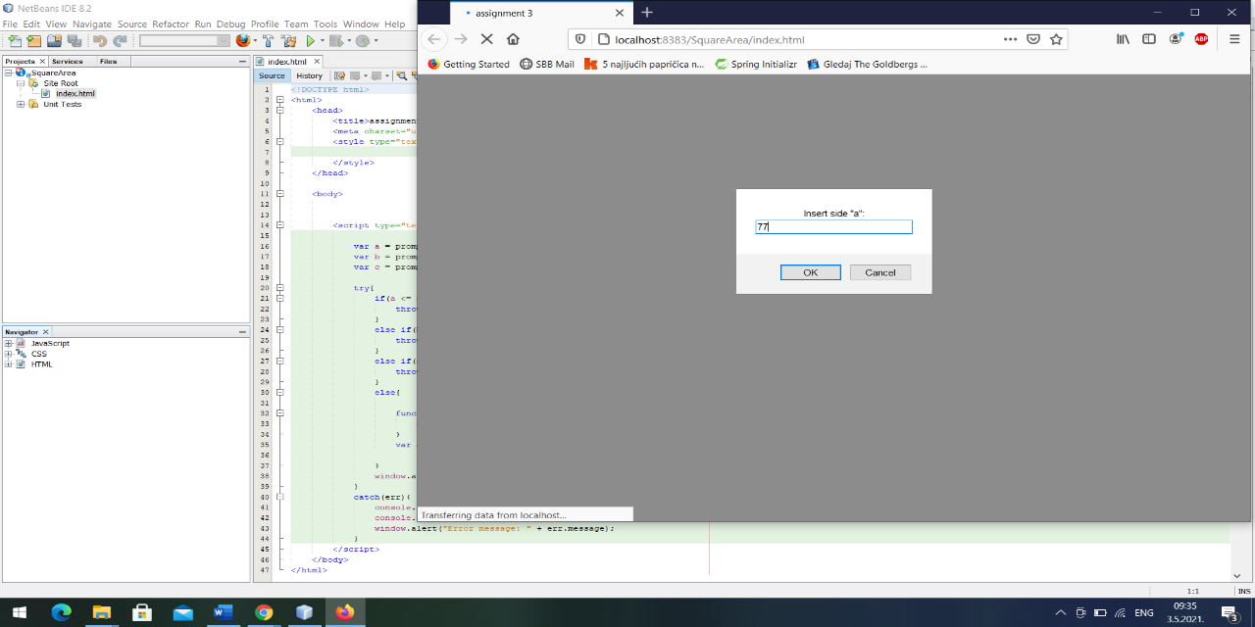Screen dimensions: 1255x627
Task: Collapse the code fold at the script tag
Action: 281,223
